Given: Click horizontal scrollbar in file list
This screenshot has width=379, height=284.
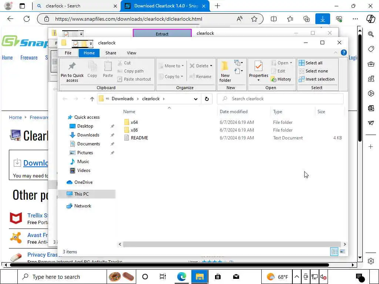Looking at the screenshot, I should point(232,244).
